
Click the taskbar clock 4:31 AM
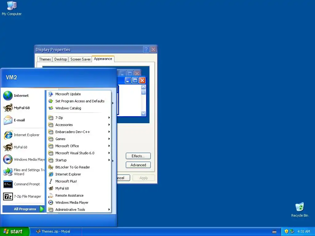(304, 231)
